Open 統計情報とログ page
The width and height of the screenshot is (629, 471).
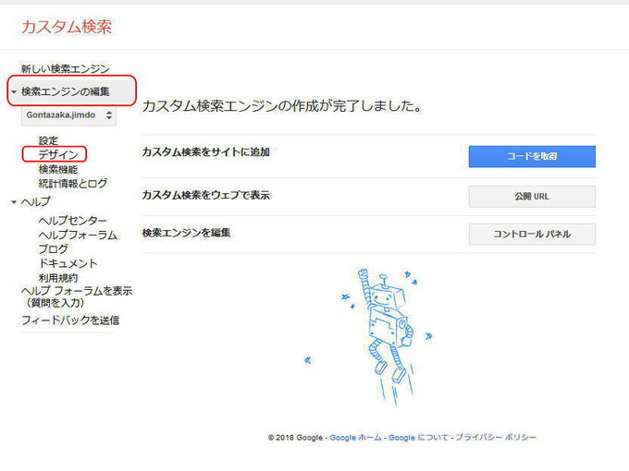click(73, 184)
